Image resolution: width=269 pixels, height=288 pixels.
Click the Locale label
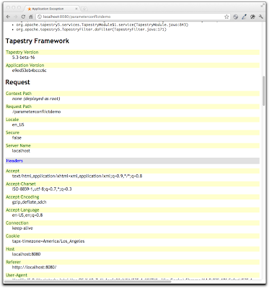12,120
